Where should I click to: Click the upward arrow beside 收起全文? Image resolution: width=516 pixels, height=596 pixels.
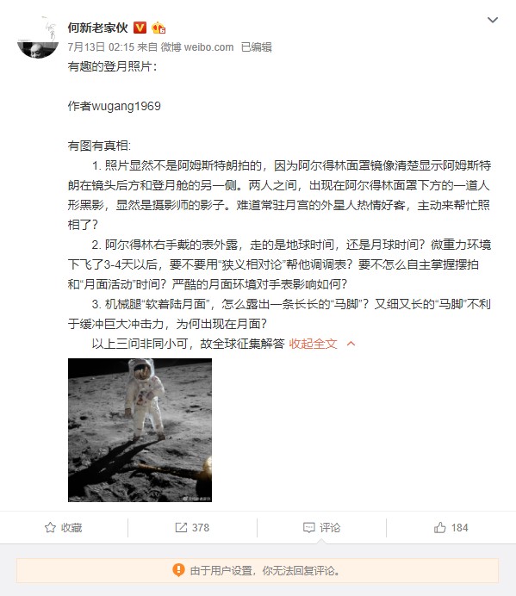pos(351,344)
